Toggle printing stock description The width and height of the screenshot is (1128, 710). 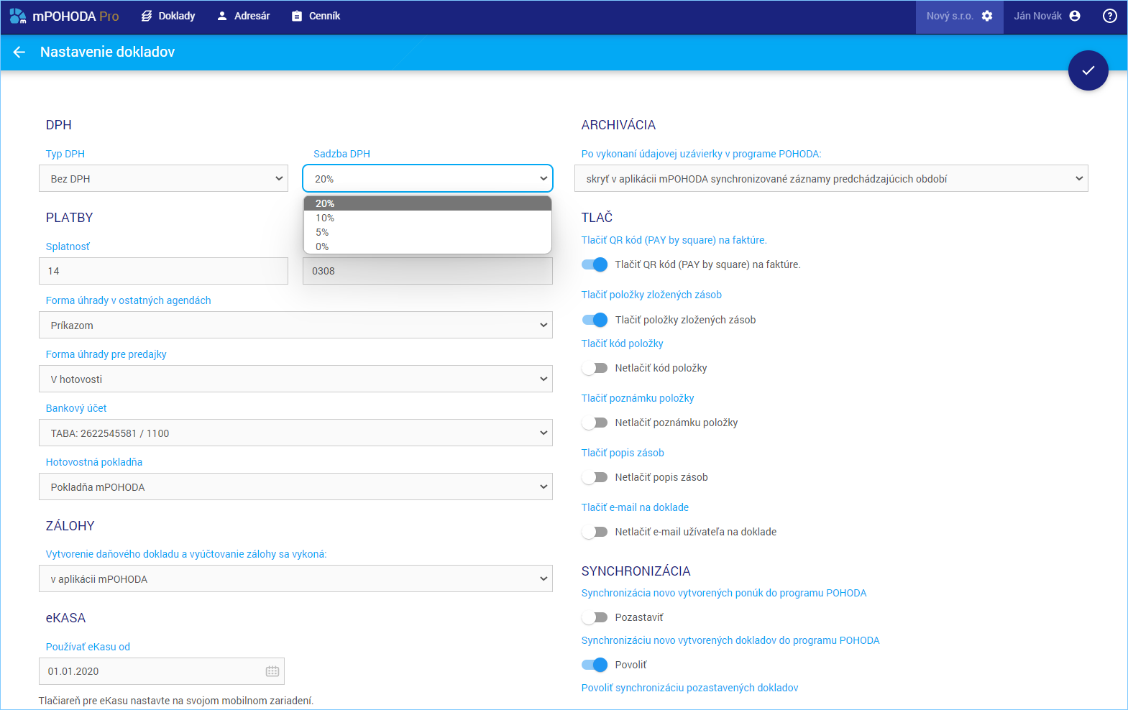point(595,477)
